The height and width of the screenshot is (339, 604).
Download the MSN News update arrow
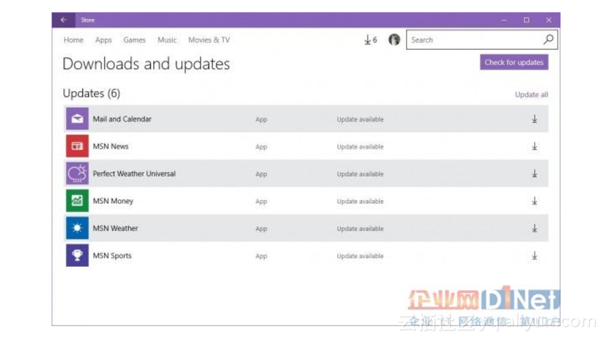tap(535, 147)
